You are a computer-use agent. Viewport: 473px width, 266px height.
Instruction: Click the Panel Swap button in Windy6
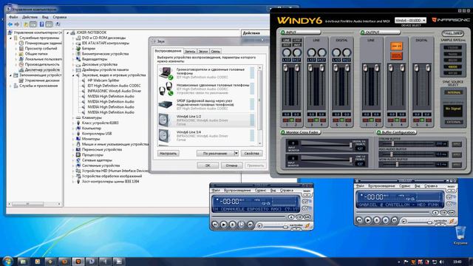click(452, 33)
